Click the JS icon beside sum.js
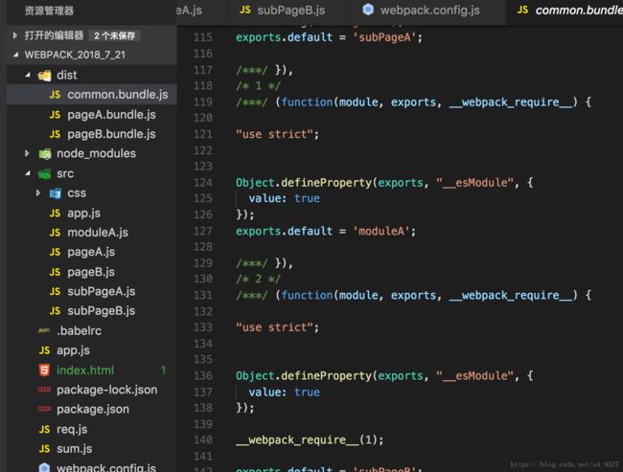Image resolution: width=623 pixels, height=472 pixels. (44, 449)
